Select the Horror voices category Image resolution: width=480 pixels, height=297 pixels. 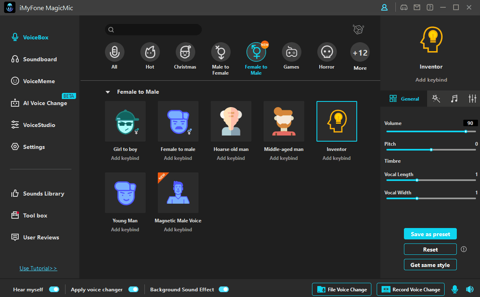pyautogui.click(x=327, y=56)
